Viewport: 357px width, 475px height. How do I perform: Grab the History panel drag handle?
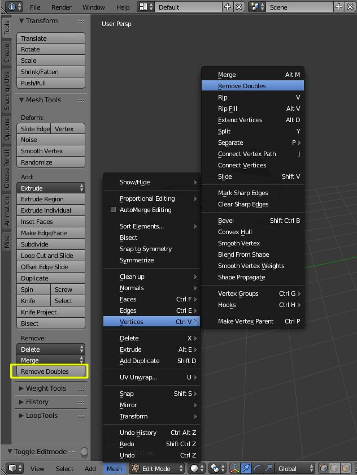81,403
